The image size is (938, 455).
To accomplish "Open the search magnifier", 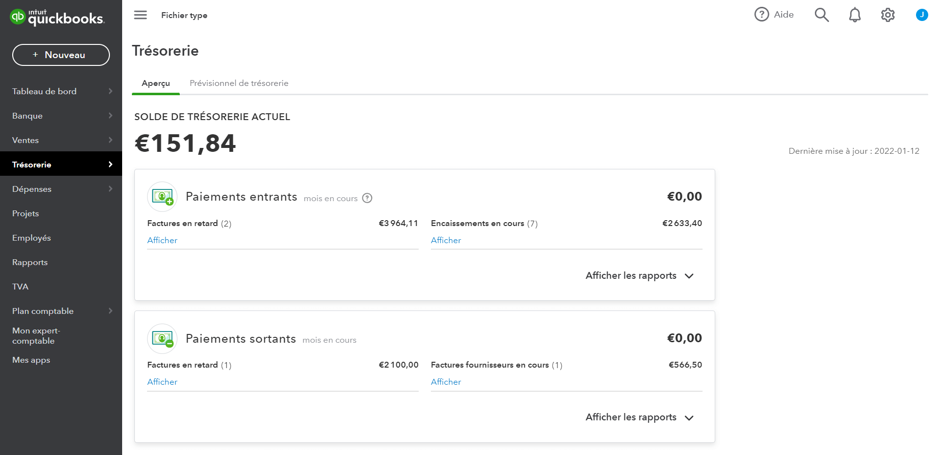I will pyautogui.click(x=822, y=15).
